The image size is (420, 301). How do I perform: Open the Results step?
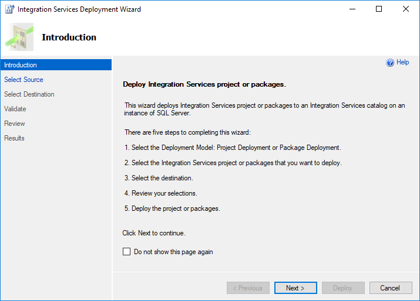coord(15,138)
